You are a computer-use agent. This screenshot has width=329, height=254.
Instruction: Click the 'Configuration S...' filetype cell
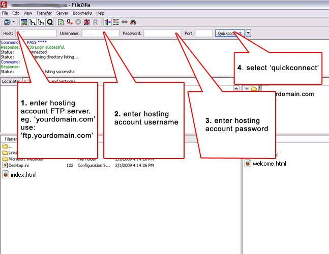click(x=94, y=165)
